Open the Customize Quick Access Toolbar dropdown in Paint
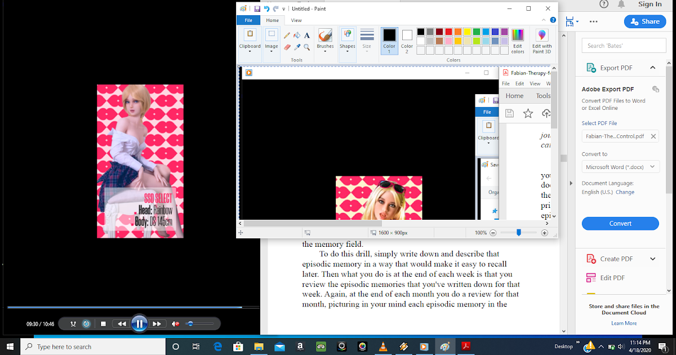The height and width of the screenshot is (355, 676). click(x=283, y=9)
